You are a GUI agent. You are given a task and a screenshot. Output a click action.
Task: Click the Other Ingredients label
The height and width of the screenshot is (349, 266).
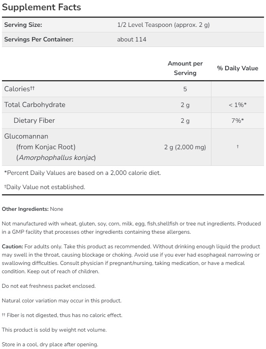tap(25, 209)
